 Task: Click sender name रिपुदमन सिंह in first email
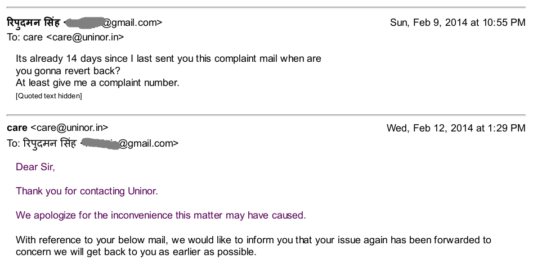click(x=33, y=22)
